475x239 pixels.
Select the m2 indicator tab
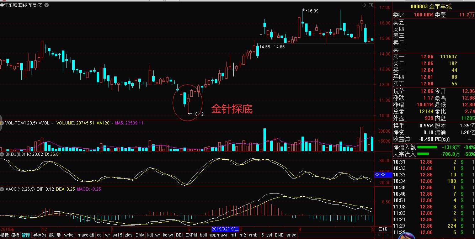243,235
